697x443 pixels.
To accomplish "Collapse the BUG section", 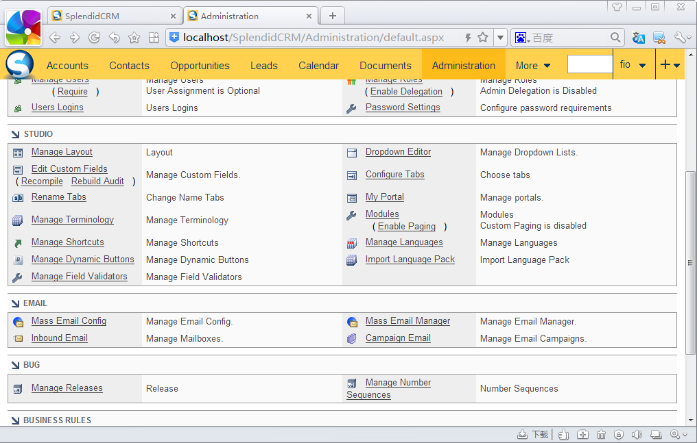I will 16,365.
